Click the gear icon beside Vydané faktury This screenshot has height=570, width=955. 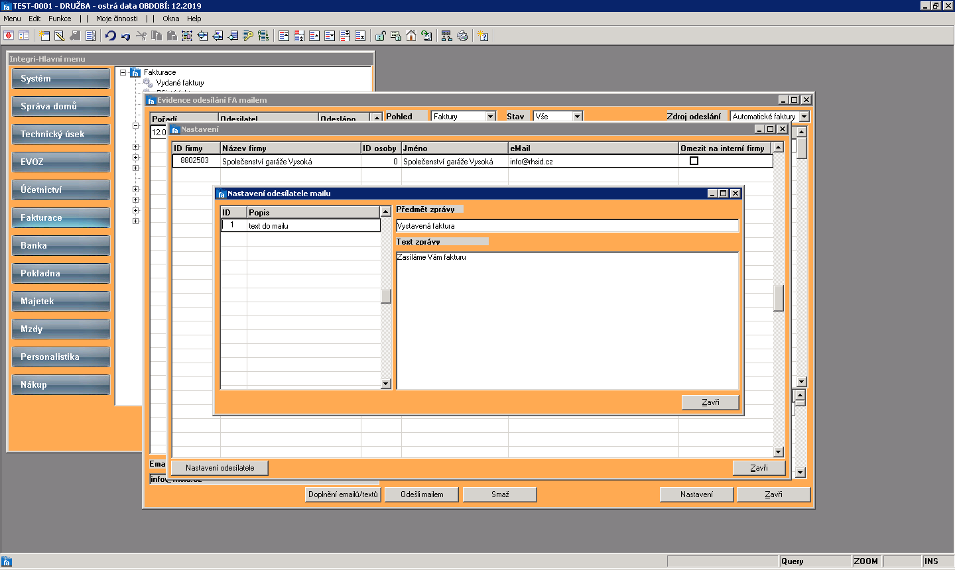tap(149, 83)
